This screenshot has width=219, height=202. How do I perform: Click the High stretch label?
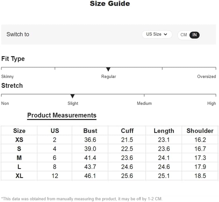[x=212, y=103]
